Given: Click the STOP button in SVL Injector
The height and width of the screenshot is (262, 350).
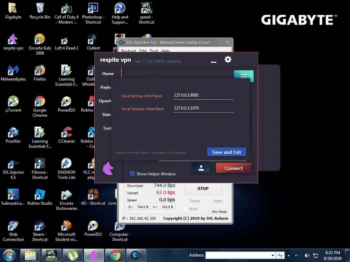Looking at the screenshot, I should (x=203, y=188).
